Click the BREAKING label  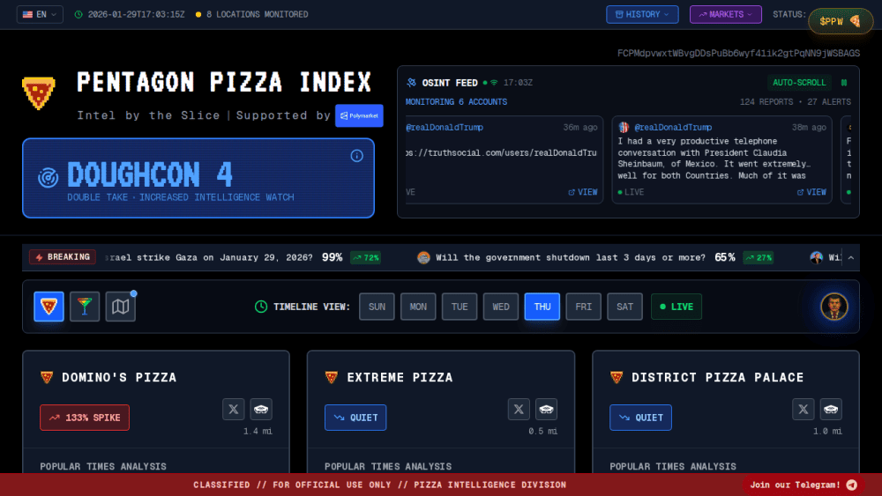click(63, 257)
